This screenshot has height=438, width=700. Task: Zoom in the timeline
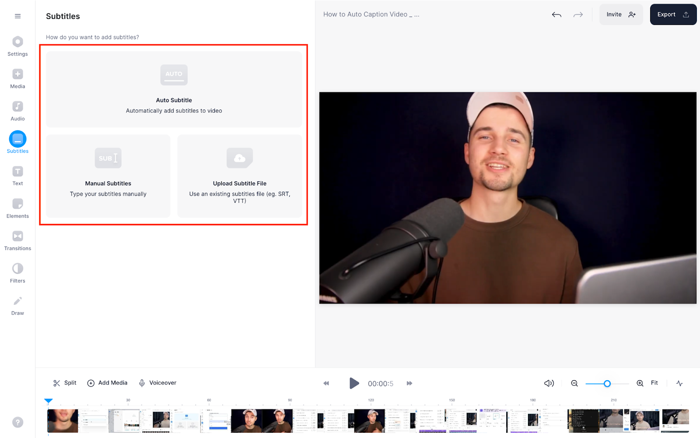coord(640,383)
